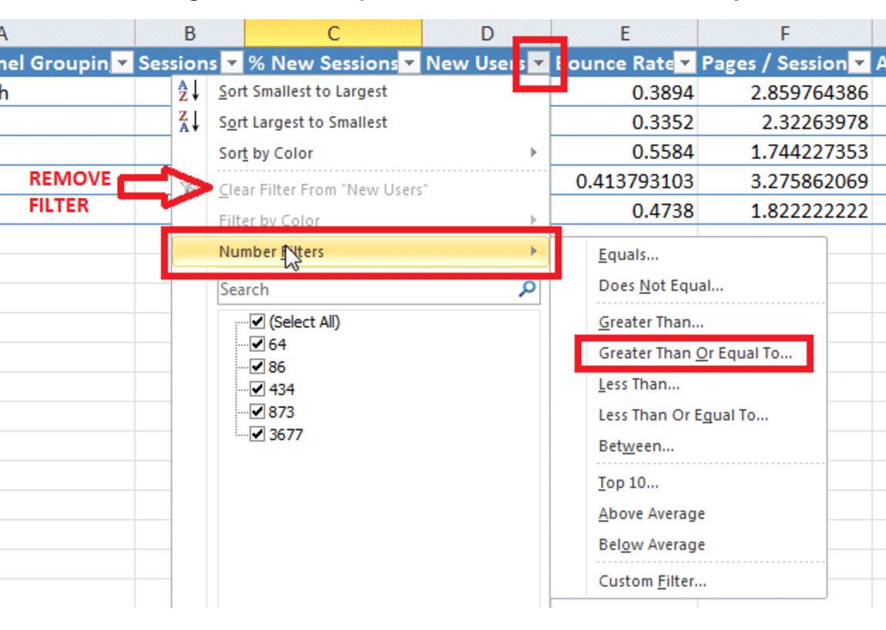Open the Pages / Session filter icon
Image resolution: width=886 pixels, height=630 pixels.
coord(861,62)
